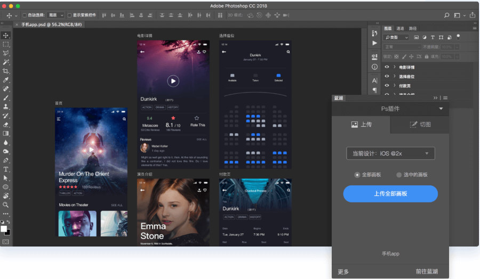Click the search icon in options bar

tap(446, 15)
